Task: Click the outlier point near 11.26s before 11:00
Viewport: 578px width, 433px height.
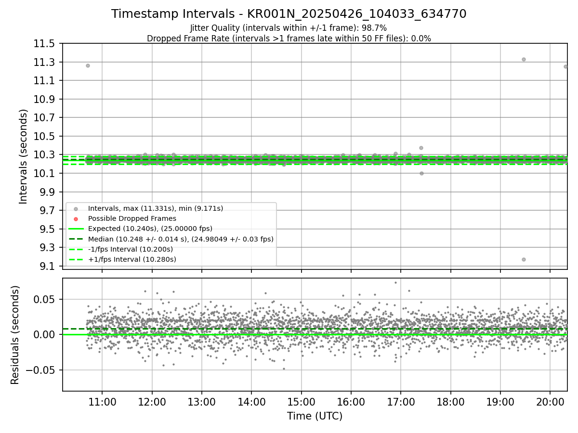Action: [88, 65]
